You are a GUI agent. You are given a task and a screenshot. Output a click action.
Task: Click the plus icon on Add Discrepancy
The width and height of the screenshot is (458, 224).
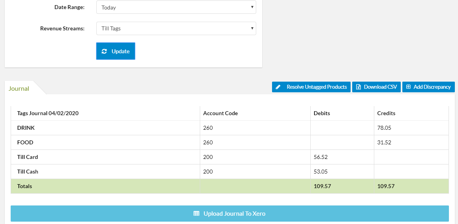[x=408, y=87]
